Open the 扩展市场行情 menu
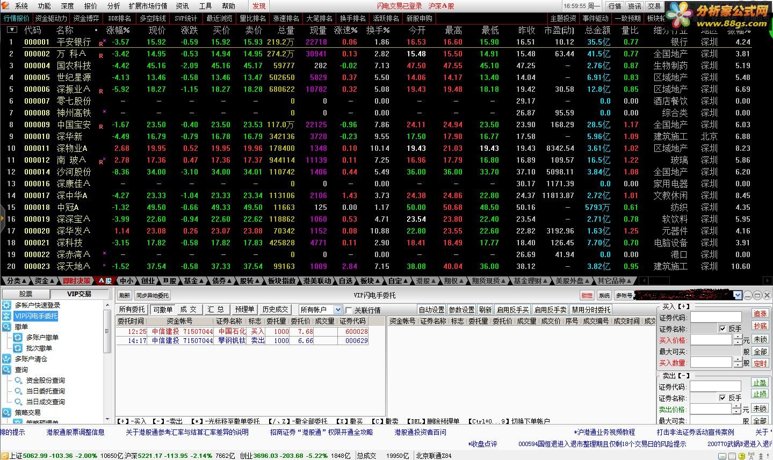773x460 pixels. tap(148, 6)
